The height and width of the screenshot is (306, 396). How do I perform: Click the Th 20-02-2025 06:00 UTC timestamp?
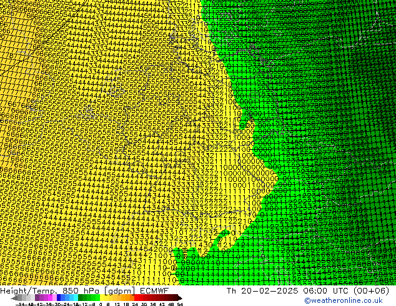click(307, 290)
